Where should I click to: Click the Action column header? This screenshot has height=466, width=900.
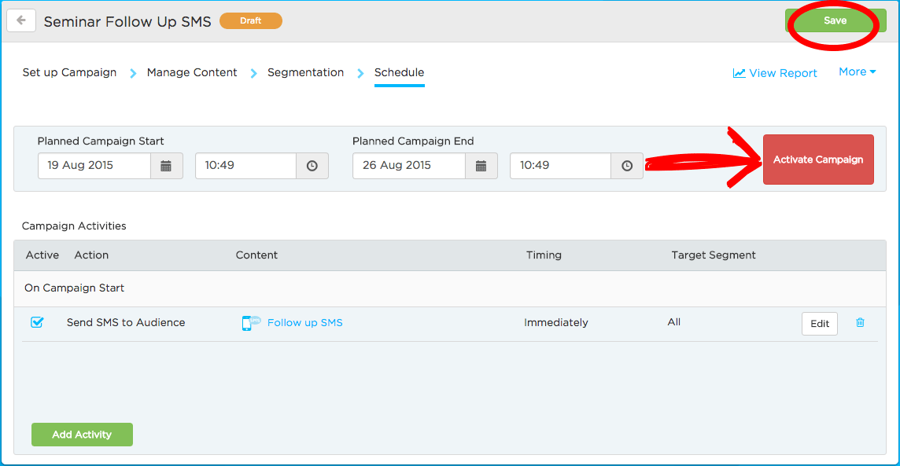[91, 255]
